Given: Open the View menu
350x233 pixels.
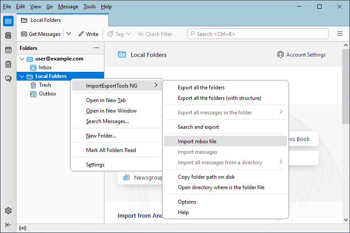Looking at the screenshot, I should tap(35, 7).
